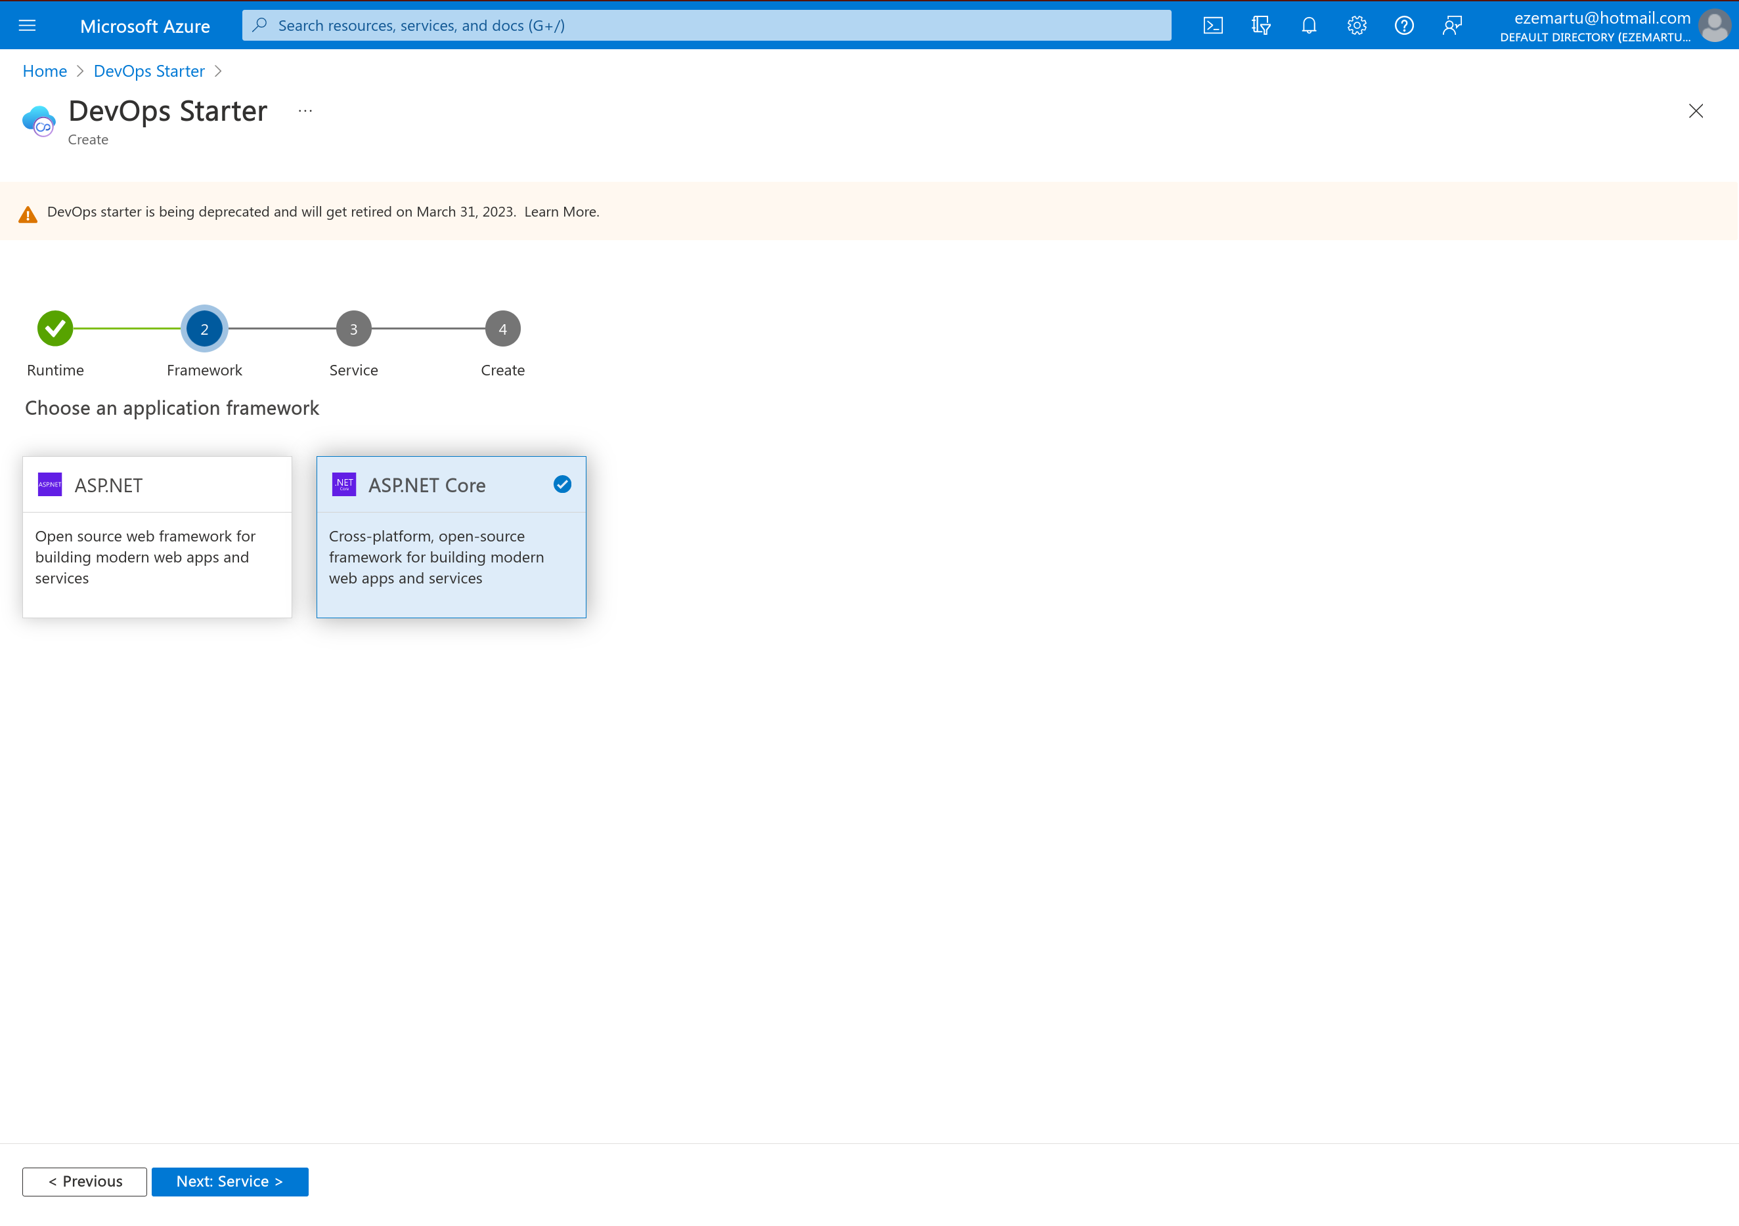The width and height of the screenshot is (1739, 1226).
Task: Open Help and support
Action: 1404,25
